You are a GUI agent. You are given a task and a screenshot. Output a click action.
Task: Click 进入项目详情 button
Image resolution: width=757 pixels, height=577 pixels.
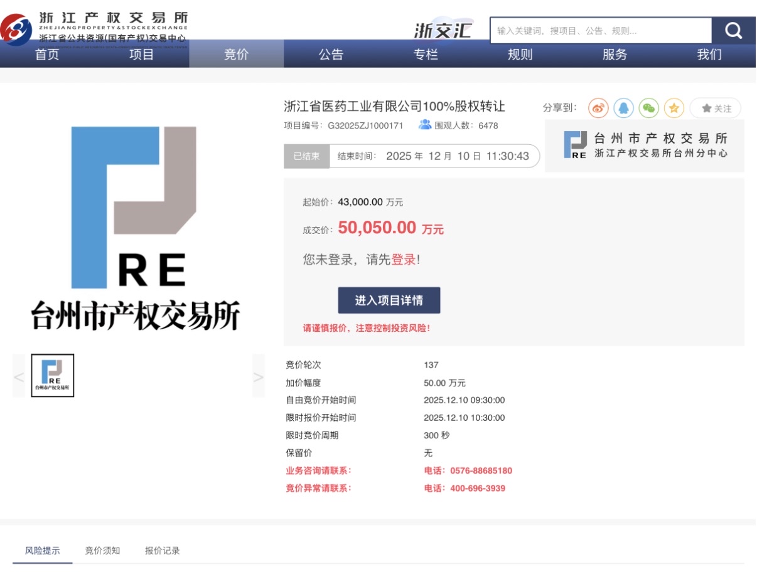coord(389,300)
